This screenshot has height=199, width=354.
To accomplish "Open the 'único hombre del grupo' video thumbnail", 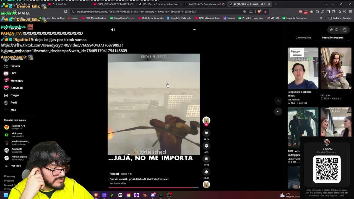I will [x=336, y=122].
